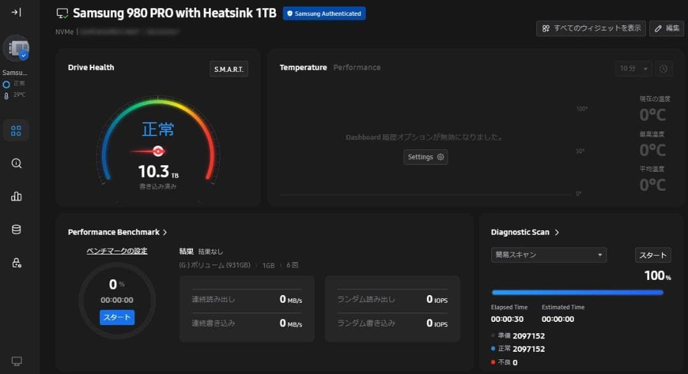Click the history clock icon in the temperature panel

[663, 69]
